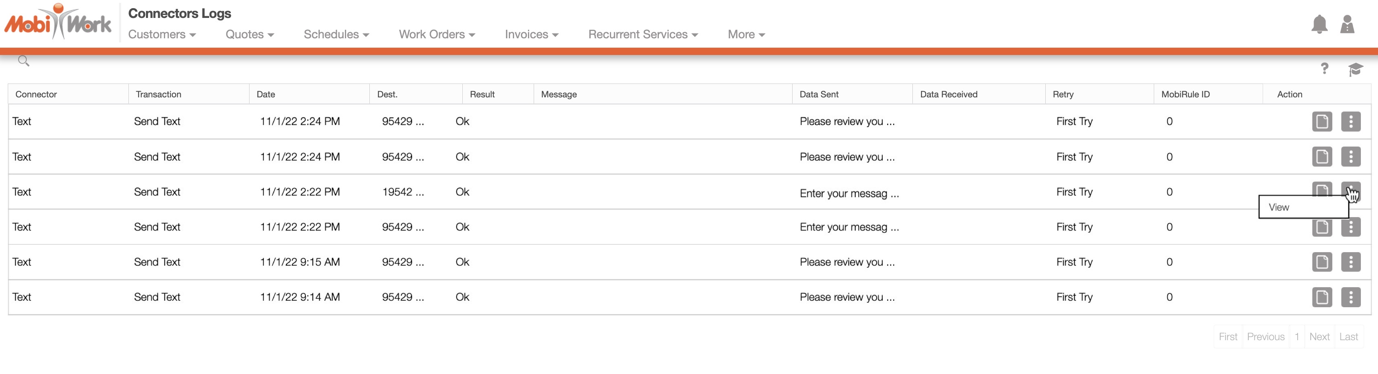Open three-dot menu in first log row
The height and width of the screenshot is (374, 1378).
(1351, 122)
